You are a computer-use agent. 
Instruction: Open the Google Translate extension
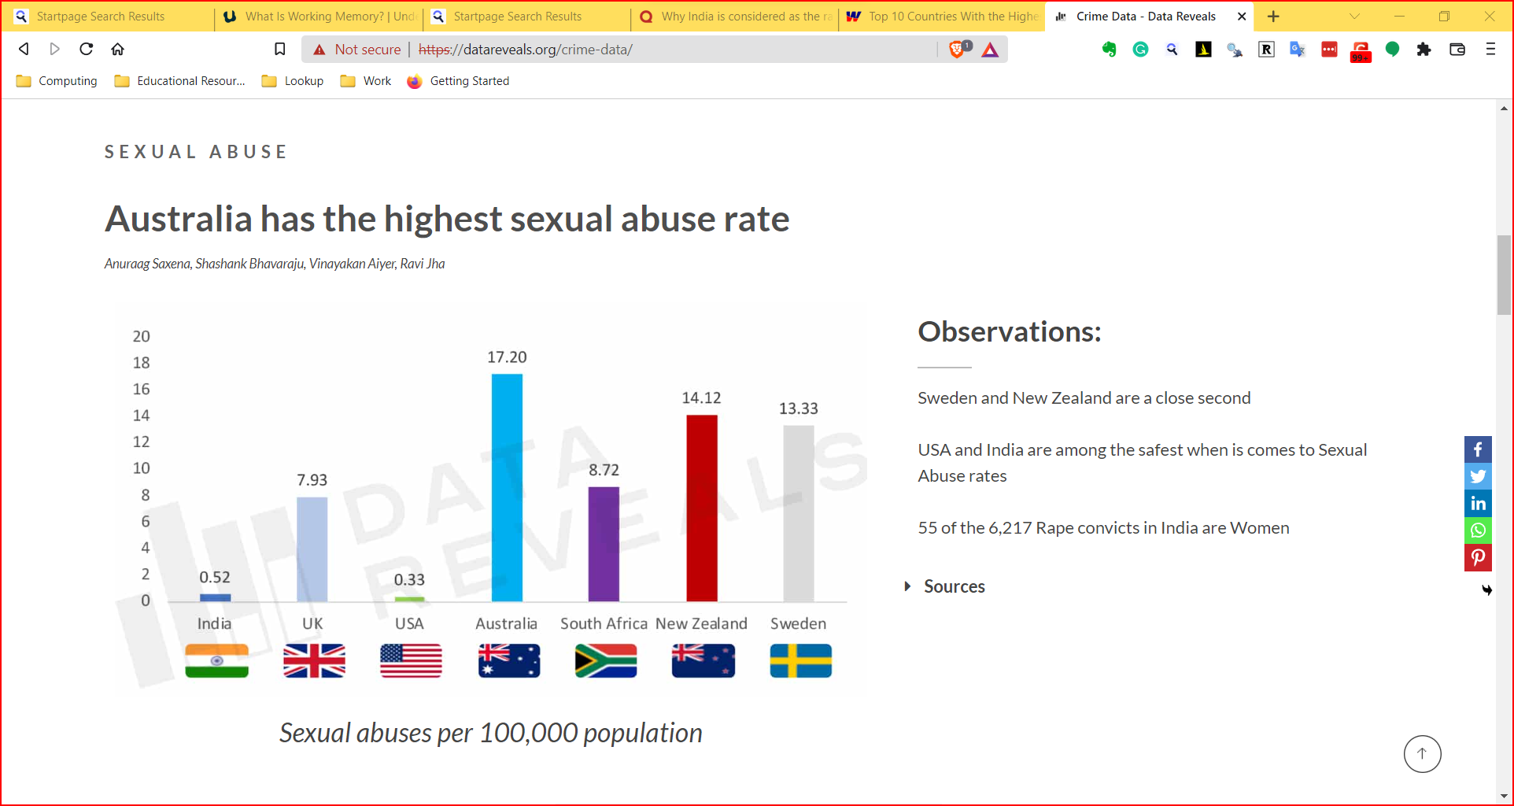pos(1298,50)
